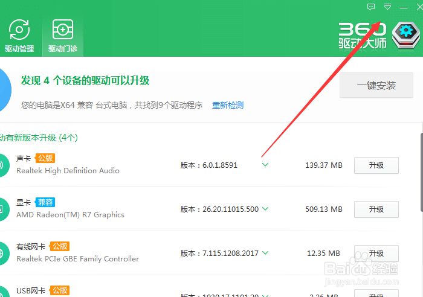Click the 公版 tag next to 声卡
This screenshot has height=297, width=423.
click(45, 158)
